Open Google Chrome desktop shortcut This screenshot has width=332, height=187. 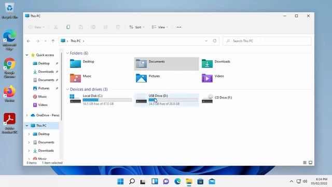click(9, 68)
